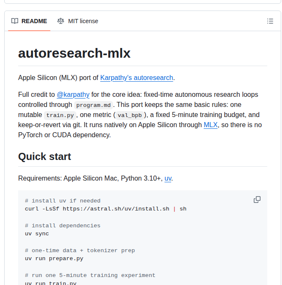This screenshot has width=282, height=285.
Task: Click the MIT license scale icon
Action: (x=61, y=21)
